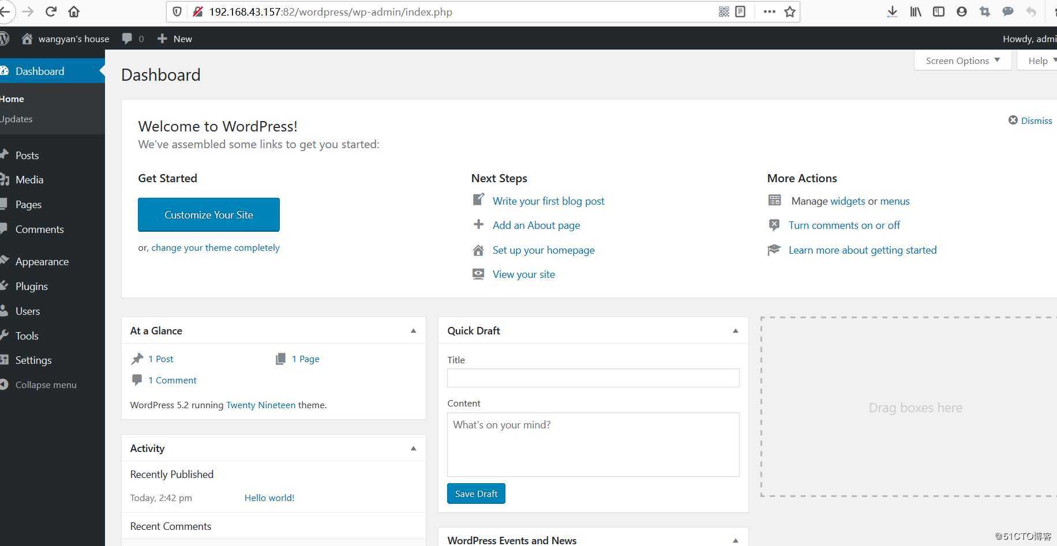
Task: Open the downloads arrow icon
Action: point(892,12)
